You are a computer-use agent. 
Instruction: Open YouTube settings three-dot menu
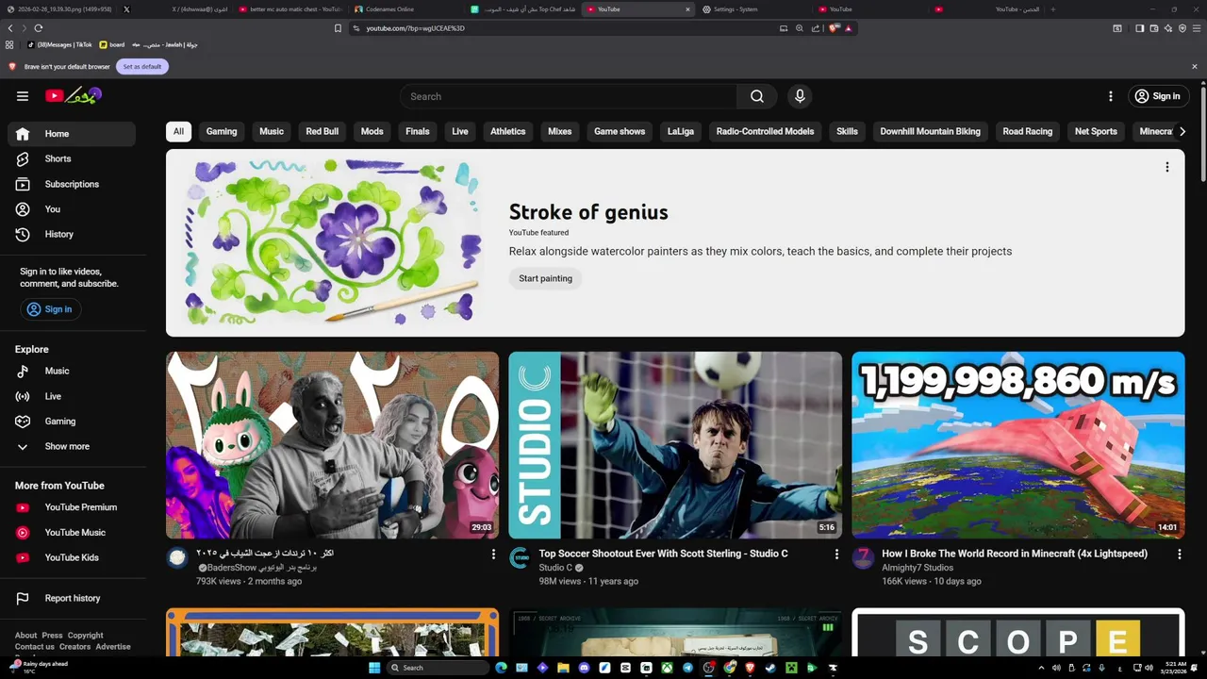click(1111, 96)
